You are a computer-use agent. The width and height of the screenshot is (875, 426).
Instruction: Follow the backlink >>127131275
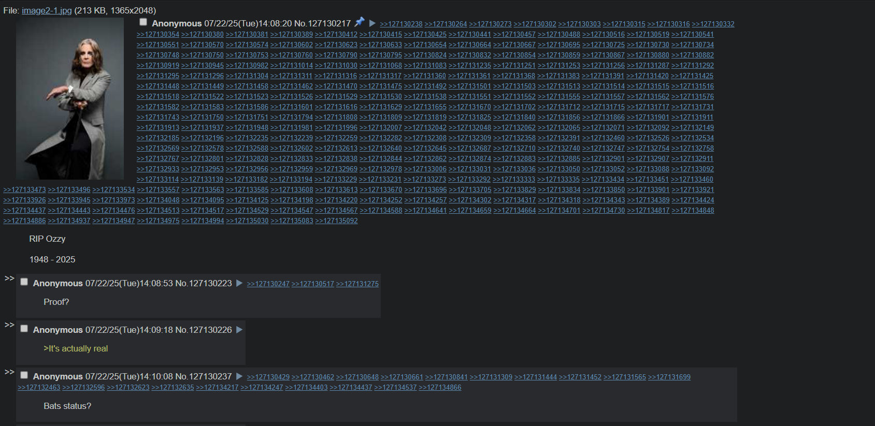click(357, 284)
